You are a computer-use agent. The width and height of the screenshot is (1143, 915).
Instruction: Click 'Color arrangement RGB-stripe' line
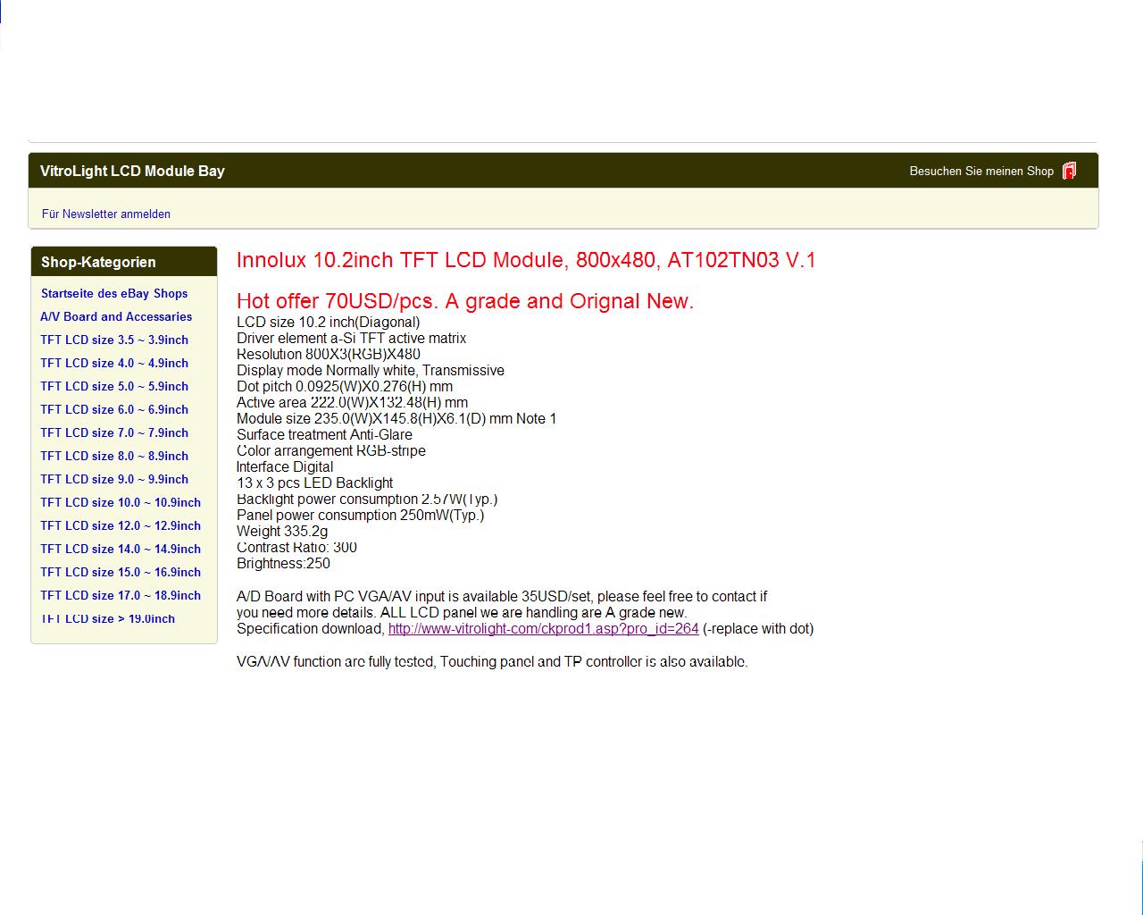pyautogui.click(x=331, y=450)
